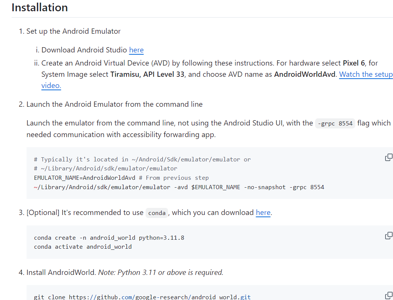Click 'Launch the Android Emulator from the command line'
The image size is (393, 300).
click(115, 104)
